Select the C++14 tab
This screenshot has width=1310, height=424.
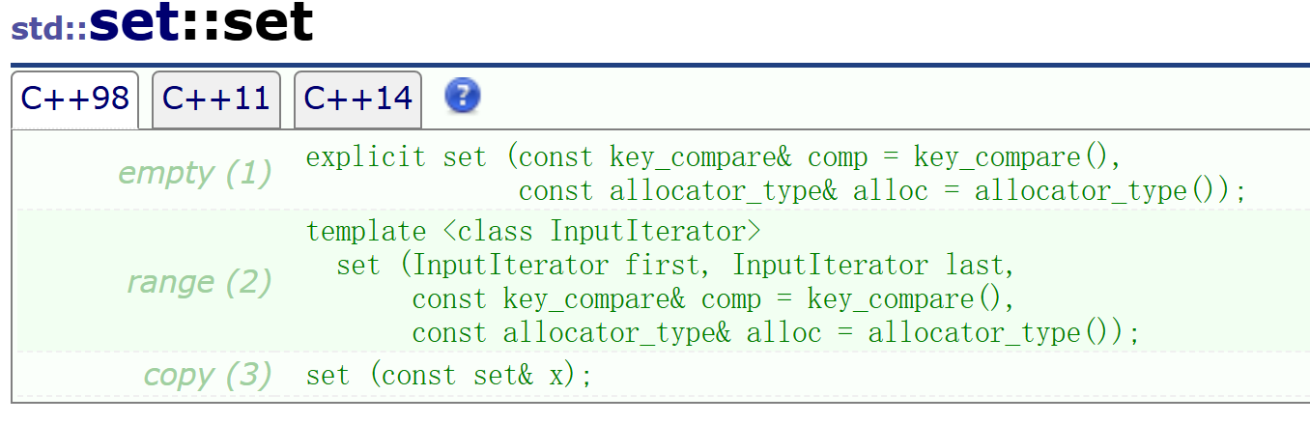coord(357,99)
